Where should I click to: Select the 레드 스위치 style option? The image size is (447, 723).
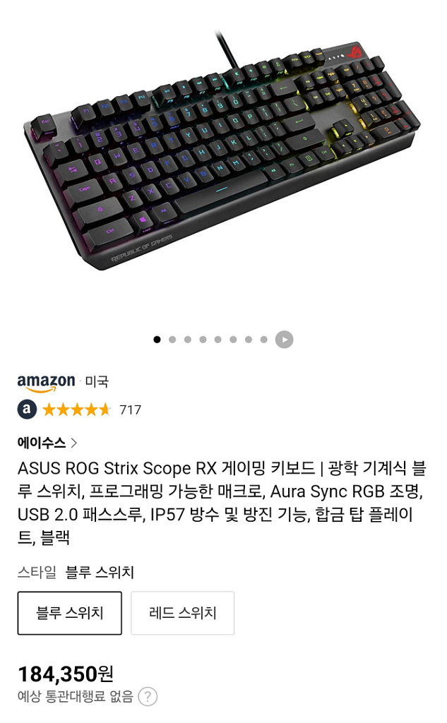click(x=183, y=614)
